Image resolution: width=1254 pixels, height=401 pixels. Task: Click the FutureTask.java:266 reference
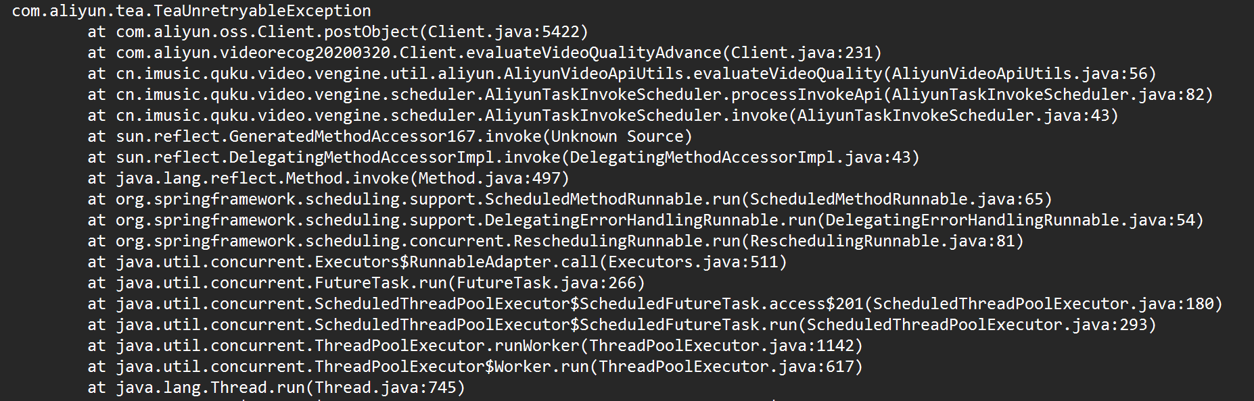546,283
